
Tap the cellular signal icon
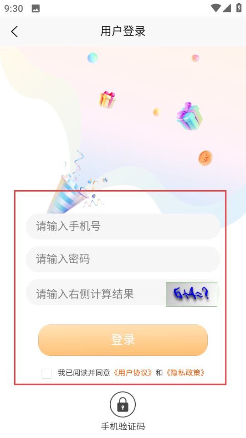[x=227, y=8]
